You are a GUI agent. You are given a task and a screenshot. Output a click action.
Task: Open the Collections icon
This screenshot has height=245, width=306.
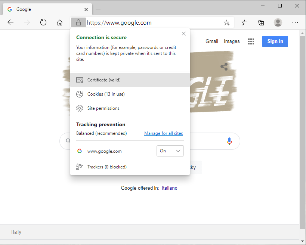(x=261, y=23)
